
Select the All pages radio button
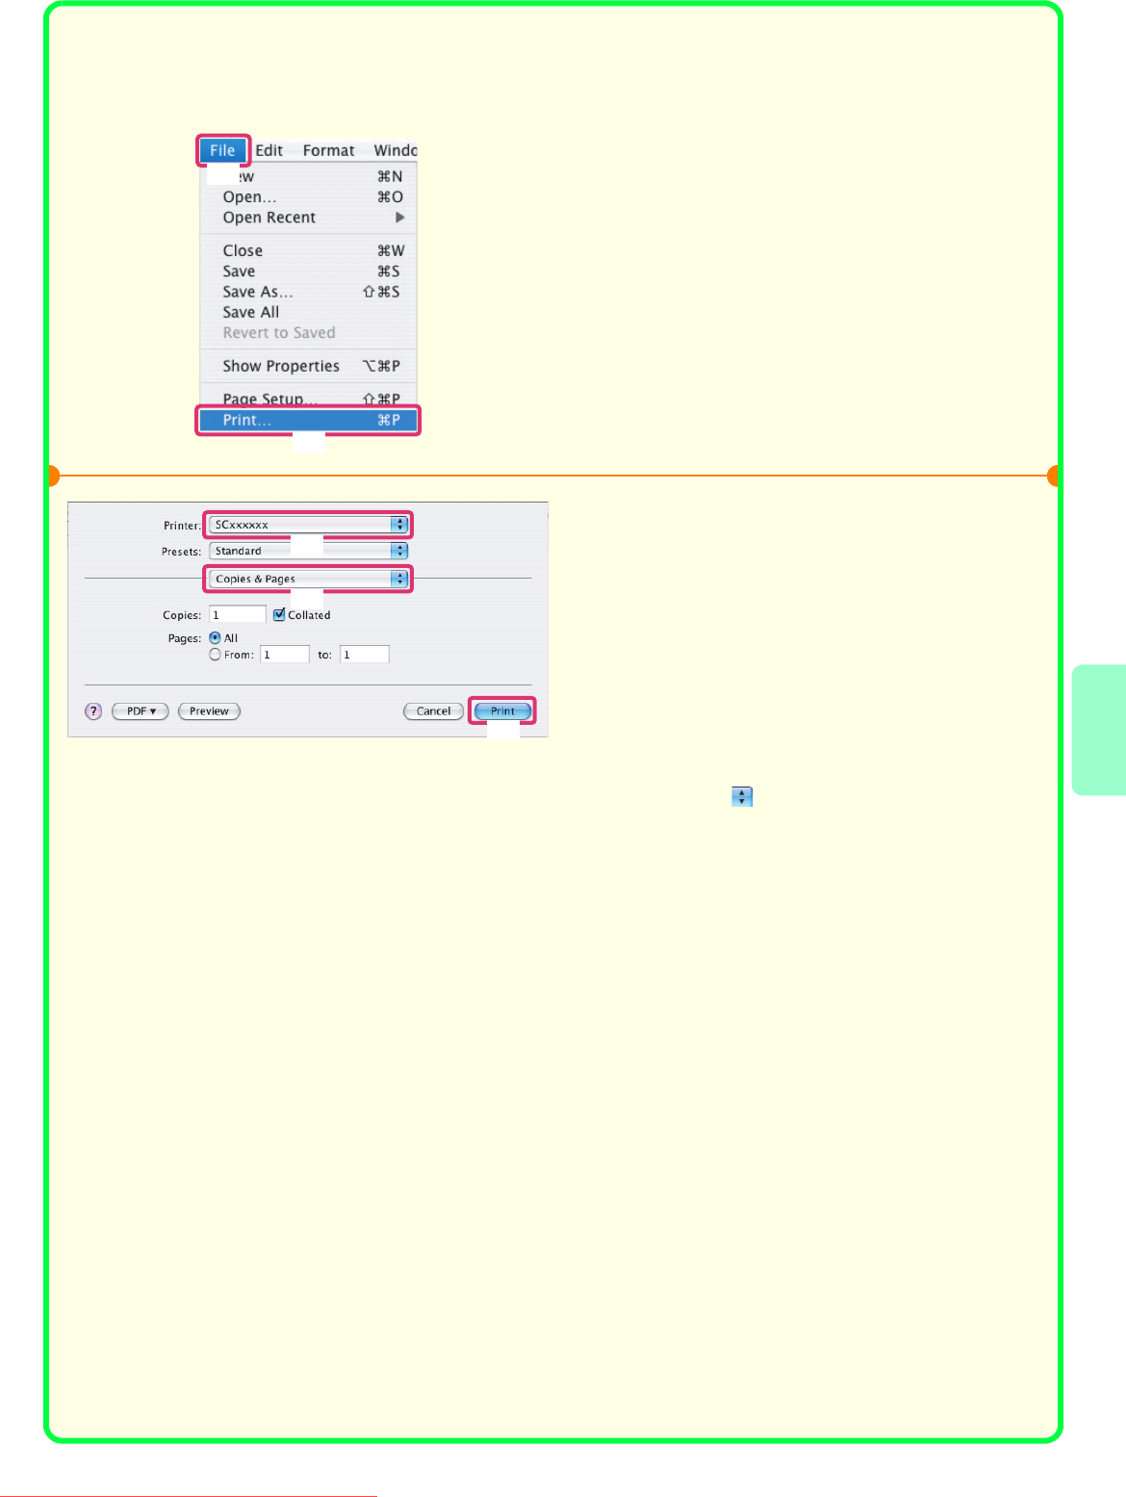[216, 638]
